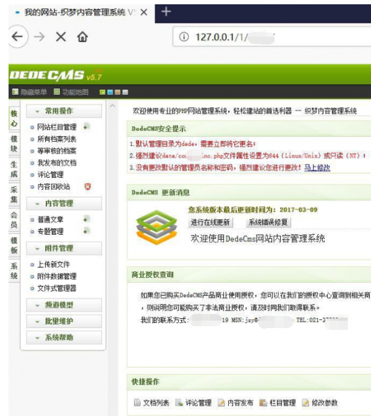Follow the 马上修改 link
The height and width of the screenshot is (416, 371).
click(x=317, y=167)
